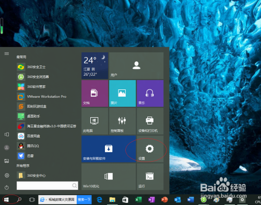Expand the Start menu hamburger navigation
Screen dimensions: 261x205
coord(7,53)
